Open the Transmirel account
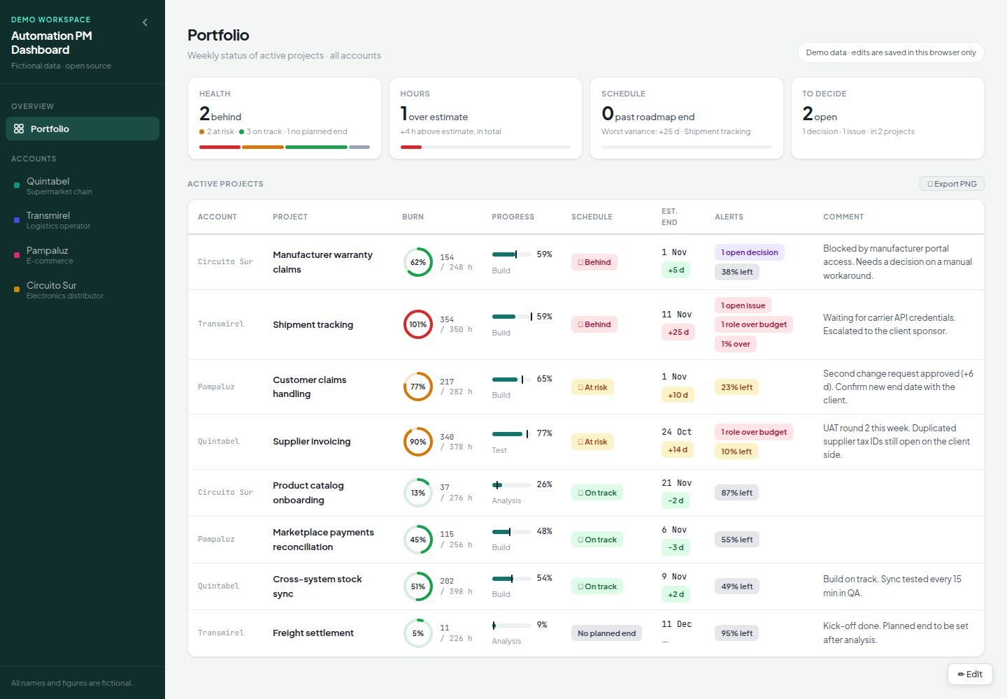 [x=83, y=220]
